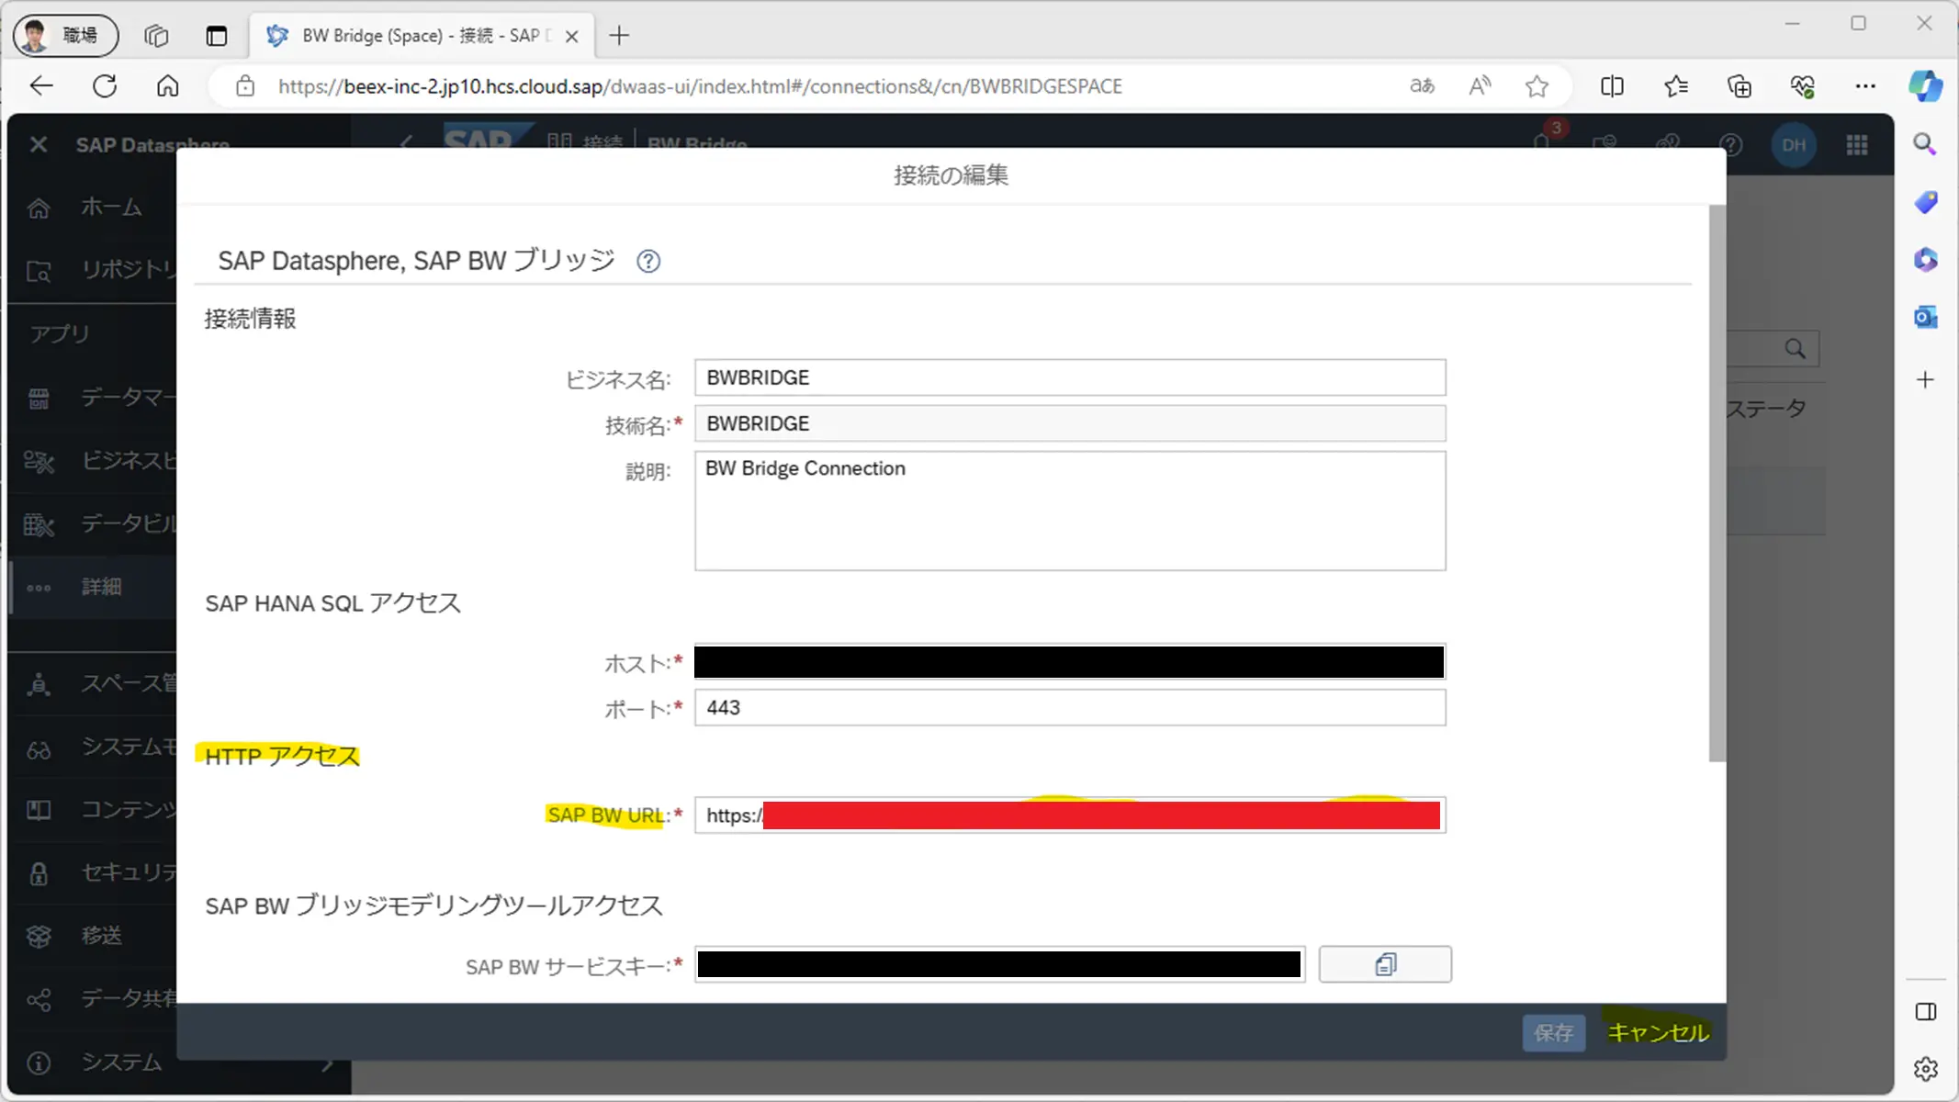Add page to favorites star icon
Screen dimensions: 1959x1102
(1537, 86)
